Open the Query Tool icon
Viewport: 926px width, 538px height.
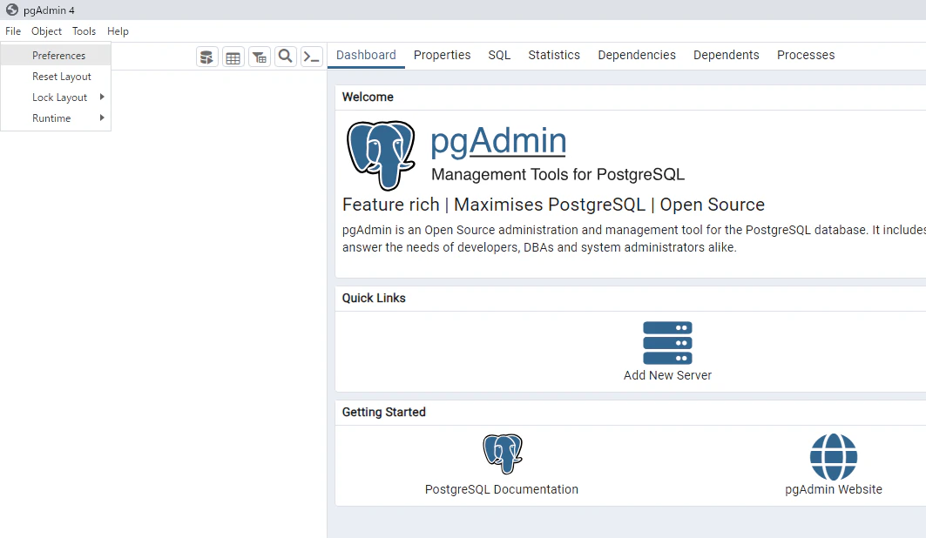tap(207, 57)
